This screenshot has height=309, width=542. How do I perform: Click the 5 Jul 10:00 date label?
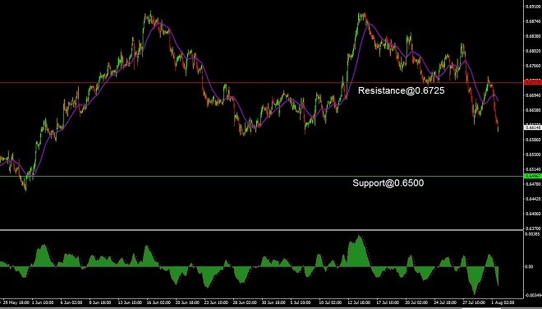(x=301, y=302)
